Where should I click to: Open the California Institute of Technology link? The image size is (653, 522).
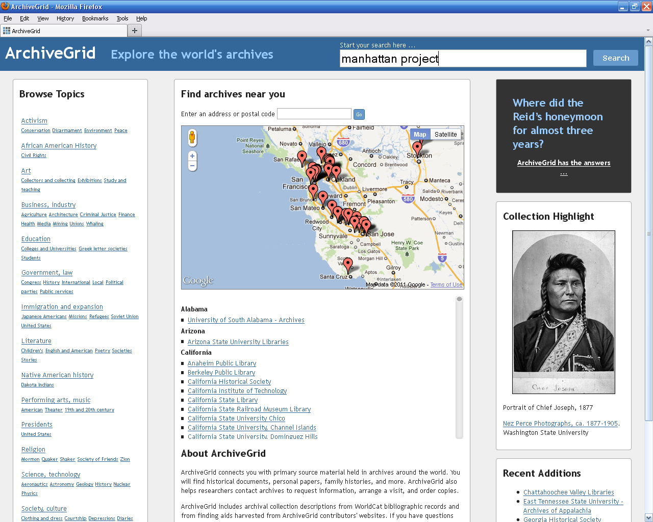point(237,391)
